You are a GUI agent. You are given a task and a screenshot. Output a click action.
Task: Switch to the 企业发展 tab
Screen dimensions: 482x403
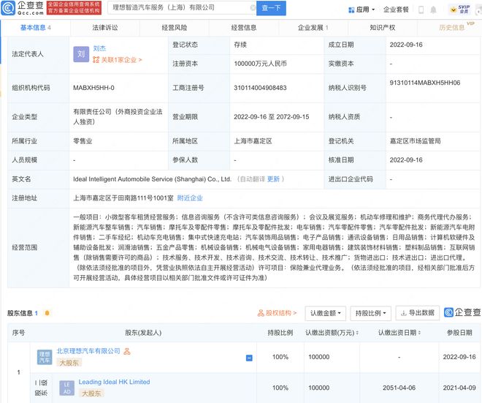[x=313, y=28]
